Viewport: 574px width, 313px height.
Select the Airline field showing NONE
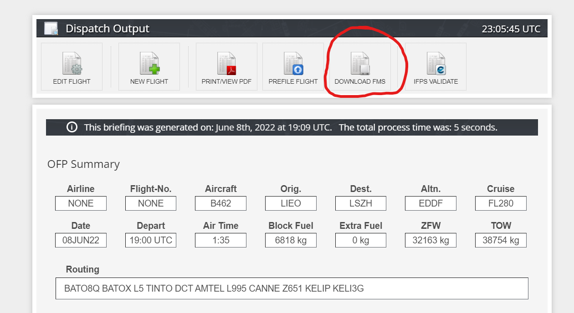click(x=81, y=203)
